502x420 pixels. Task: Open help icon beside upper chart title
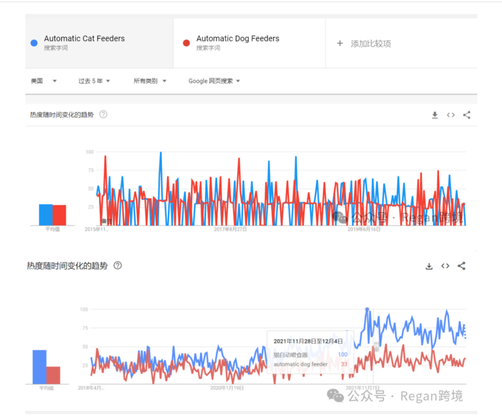click(x=103, y=114)
